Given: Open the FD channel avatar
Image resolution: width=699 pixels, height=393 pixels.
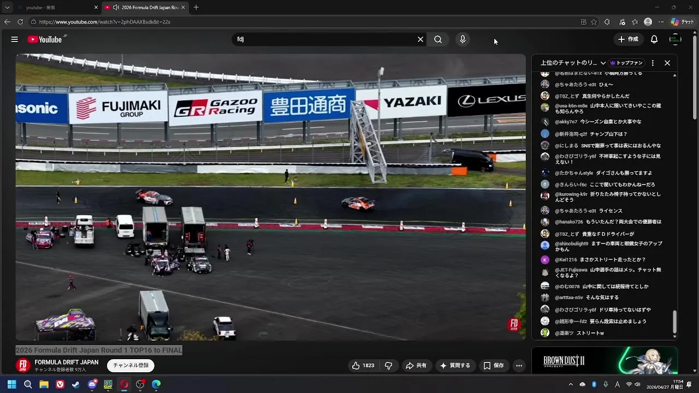Looking at the screenshot, I should [x=23, y=366].
